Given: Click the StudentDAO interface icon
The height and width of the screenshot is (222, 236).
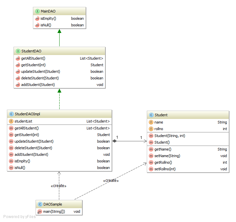Looking at the screenshot, I should pos(18,51).
